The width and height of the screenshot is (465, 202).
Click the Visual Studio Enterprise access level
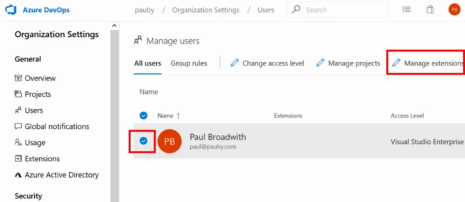click(427, 142)
